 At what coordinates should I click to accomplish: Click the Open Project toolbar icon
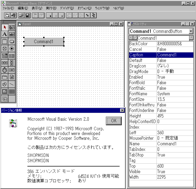pyautogui.click(x=21, y=15)
